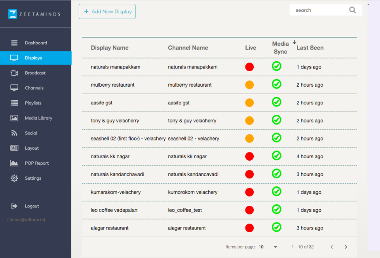Image resolution: width=380 pixels, height=258 pixels.
Task: Click the sort arrow beside Media Sync
Action: click(294, 42)
